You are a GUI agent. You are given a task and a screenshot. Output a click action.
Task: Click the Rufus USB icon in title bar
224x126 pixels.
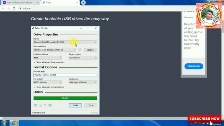coord(33,28)
